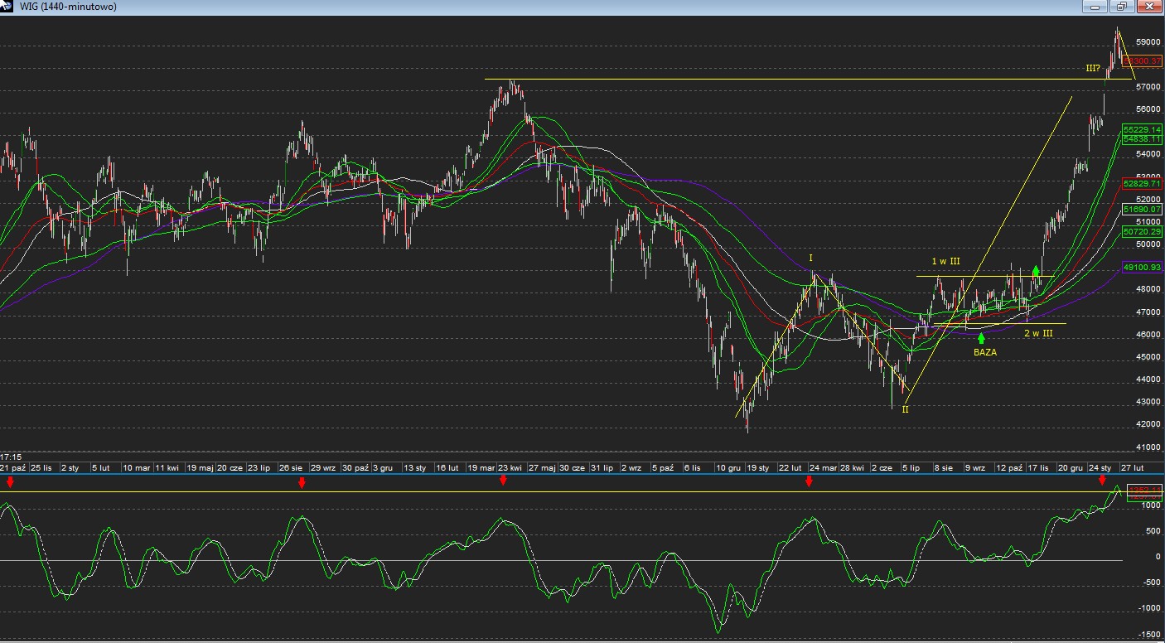Viewport: 1165px width, 643px height.
Task: Select the '1 w III' wave label
Action: click(945, 261)
